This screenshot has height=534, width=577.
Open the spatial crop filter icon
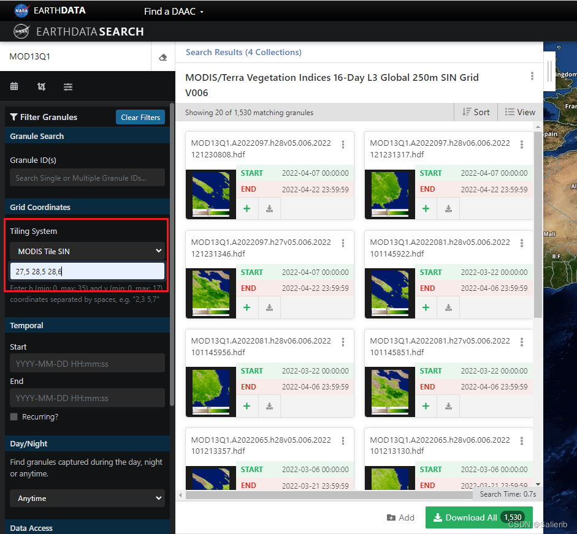(41, 86)
